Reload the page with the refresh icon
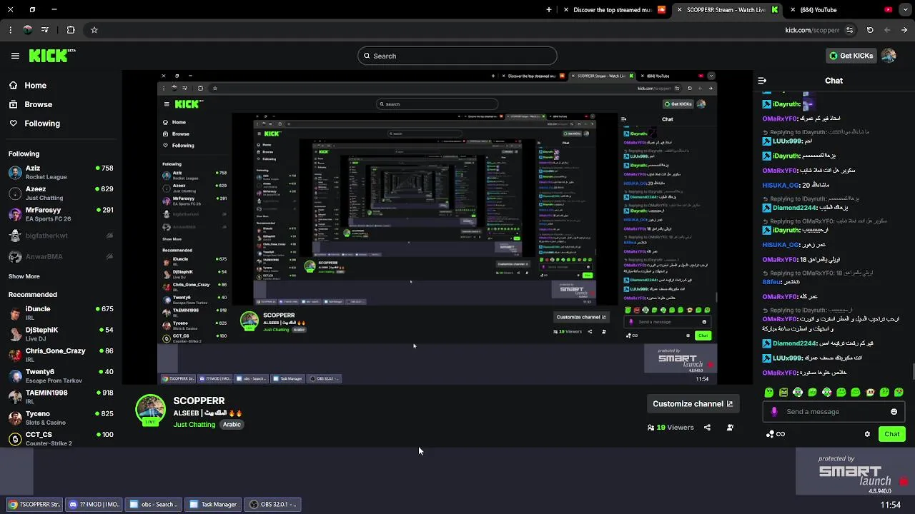915x514 pixels. coord(870,30)
